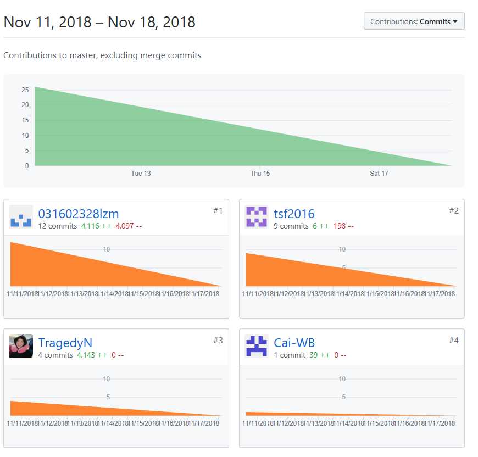Click the '#4' rank label
Viewport: 478px width, 457px height.
tap(454, 341)
